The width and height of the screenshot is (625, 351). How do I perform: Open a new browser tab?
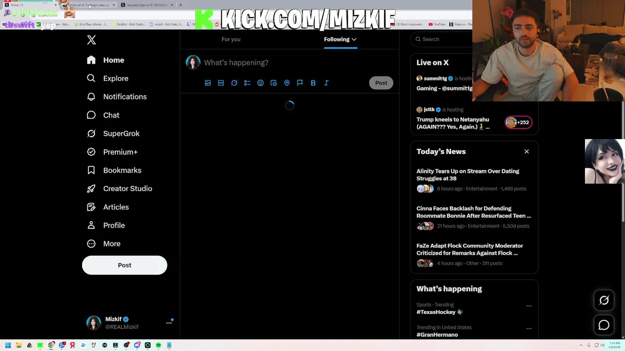[180, 5]
